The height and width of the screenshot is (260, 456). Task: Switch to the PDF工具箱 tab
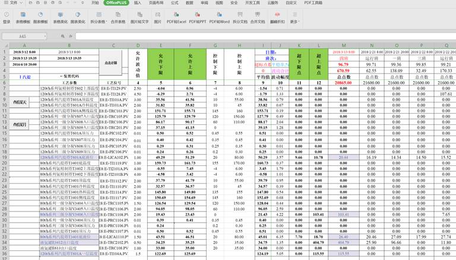(314, 3)
